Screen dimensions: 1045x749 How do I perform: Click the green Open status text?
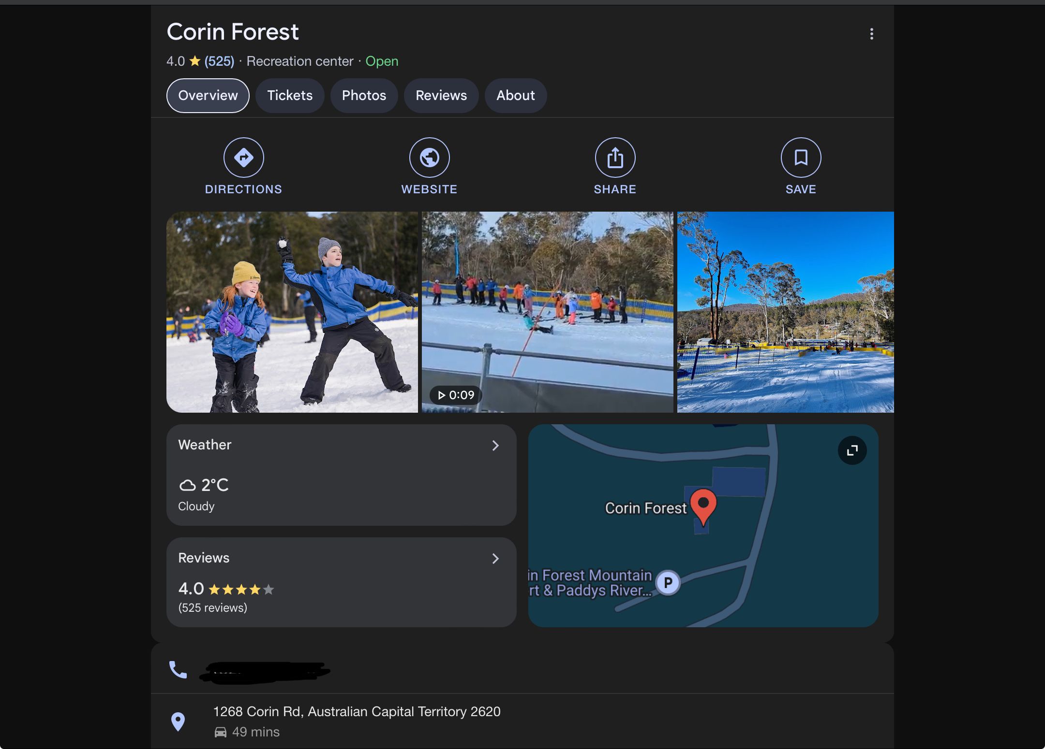click(382, 61)
